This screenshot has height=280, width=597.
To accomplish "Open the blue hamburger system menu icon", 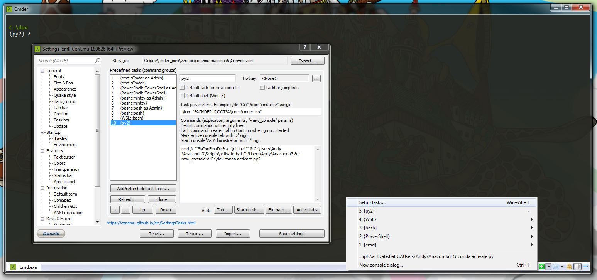I will (585, 267).
